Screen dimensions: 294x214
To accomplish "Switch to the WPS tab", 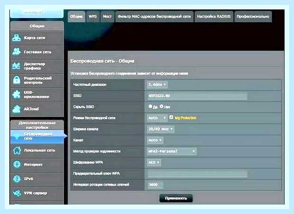I will [92, 17].
